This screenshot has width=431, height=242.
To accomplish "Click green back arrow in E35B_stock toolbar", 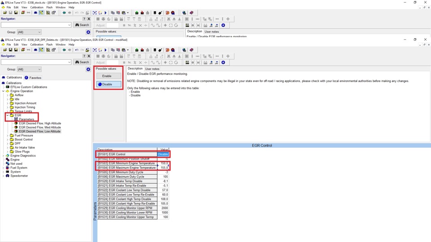I will [x=64, y=13].
